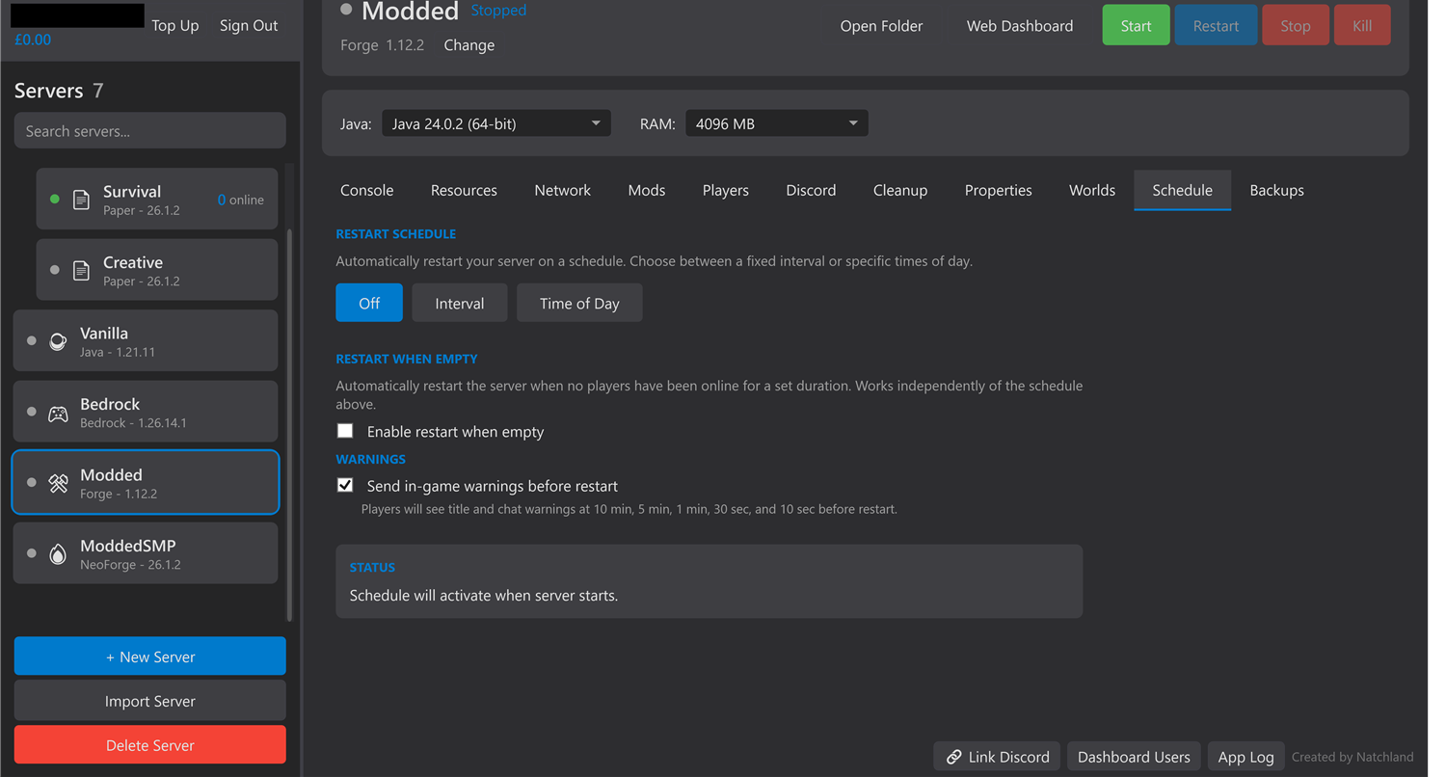Switch restart schedule to Interval mode
This screenshot has width=1446, height=777.
click(x=459, y=302)
